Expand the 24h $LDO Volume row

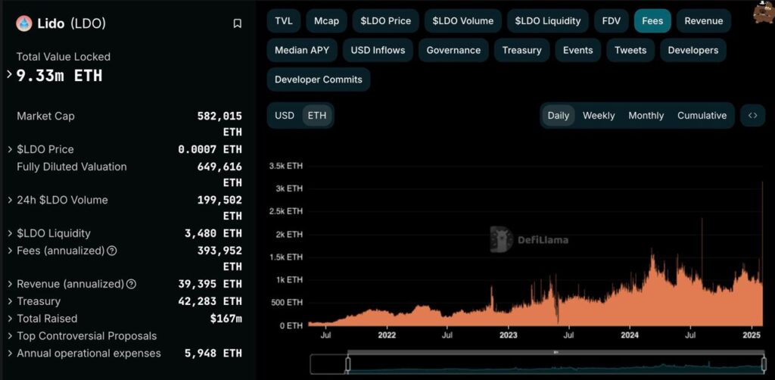coord(10,200)
